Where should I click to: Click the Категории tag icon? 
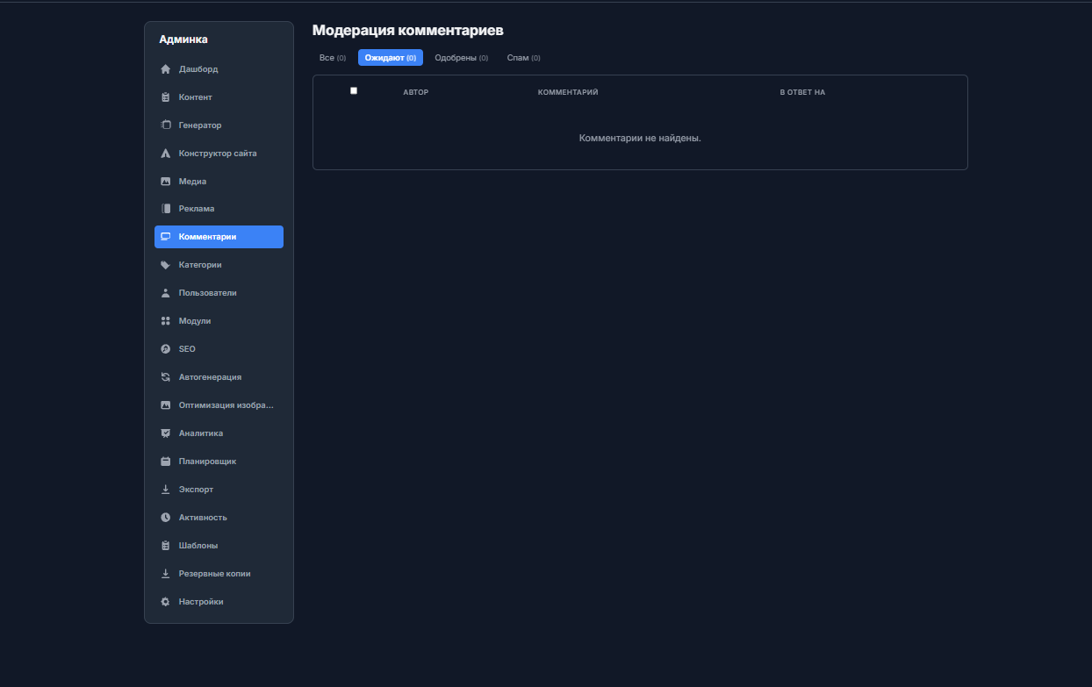pyautogui.click(x=165, y=265)
